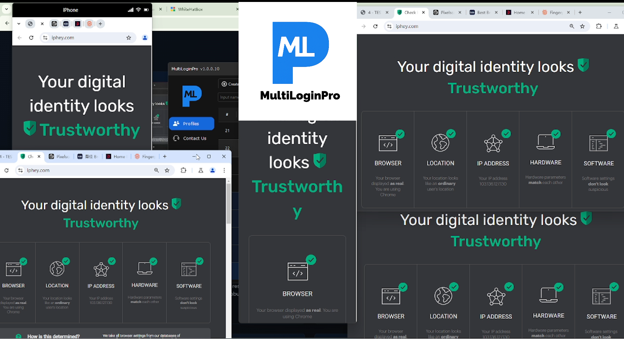Open a new tab in the right browser window
The image size is (624, 339).
[x=580, y=12]
